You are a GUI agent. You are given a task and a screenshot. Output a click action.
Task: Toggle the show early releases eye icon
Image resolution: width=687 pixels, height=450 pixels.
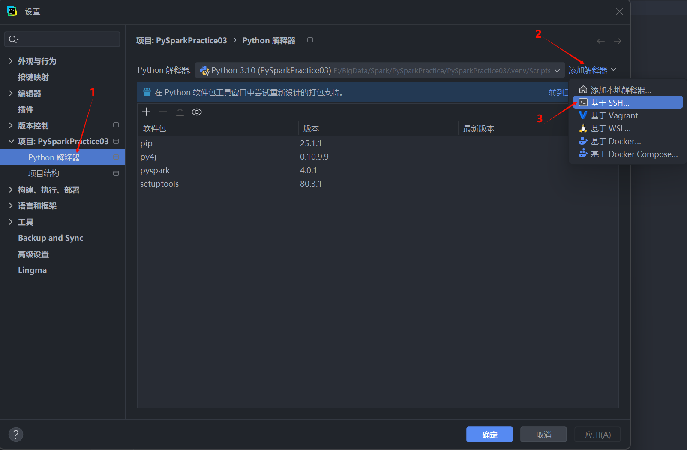(197, 112)
